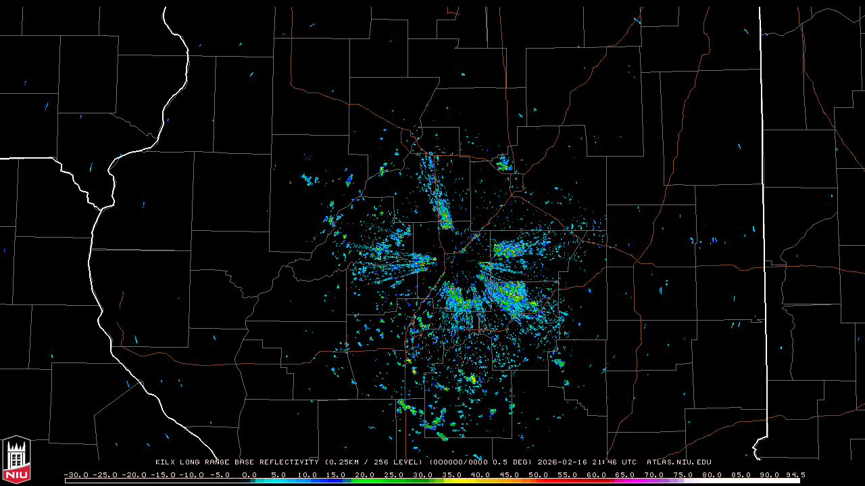Click the 65.0 label on the reflectivity scale
The height and width of the screenshot is (486, 865).
[x=626, y=475]
